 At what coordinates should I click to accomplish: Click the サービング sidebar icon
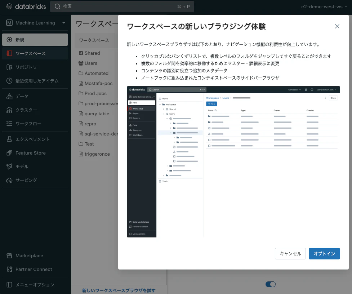pyautogui.click(x=9, y=180)
